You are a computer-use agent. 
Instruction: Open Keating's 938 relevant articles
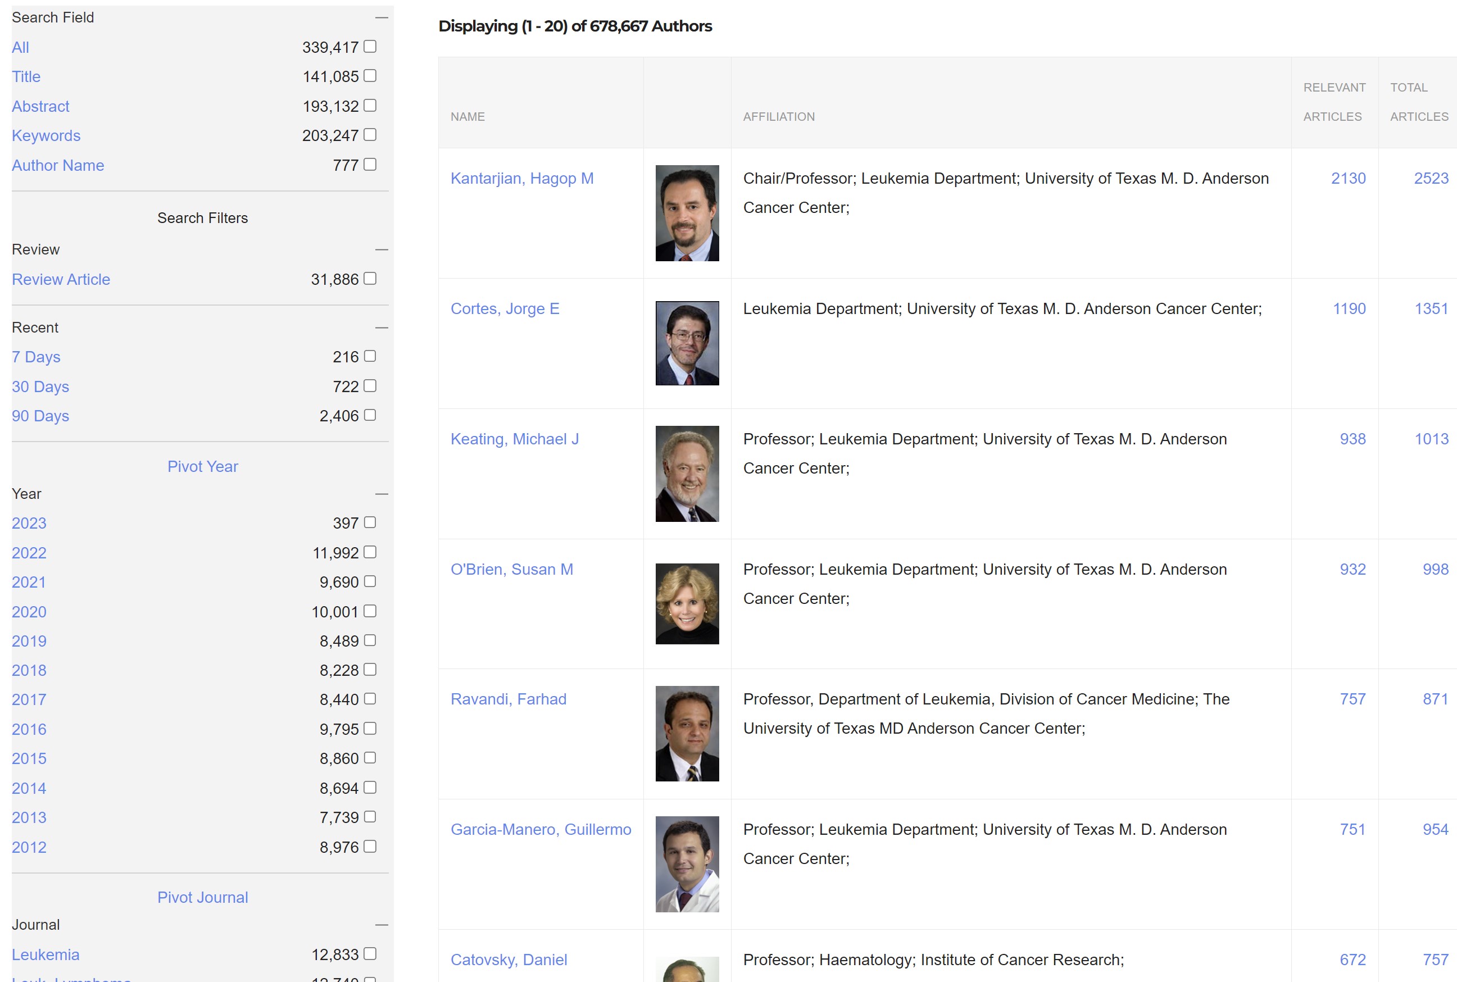1352,439
